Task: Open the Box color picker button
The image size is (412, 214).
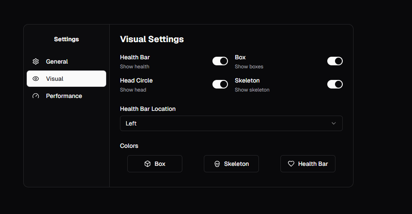Action: pyautogui.click(x=155, y=164)
